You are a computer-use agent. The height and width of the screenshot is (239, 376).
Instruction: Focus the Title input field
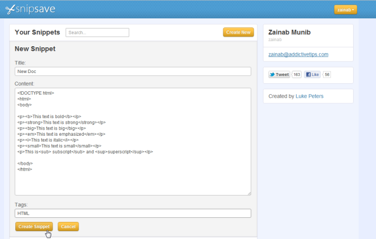[133, 71]
